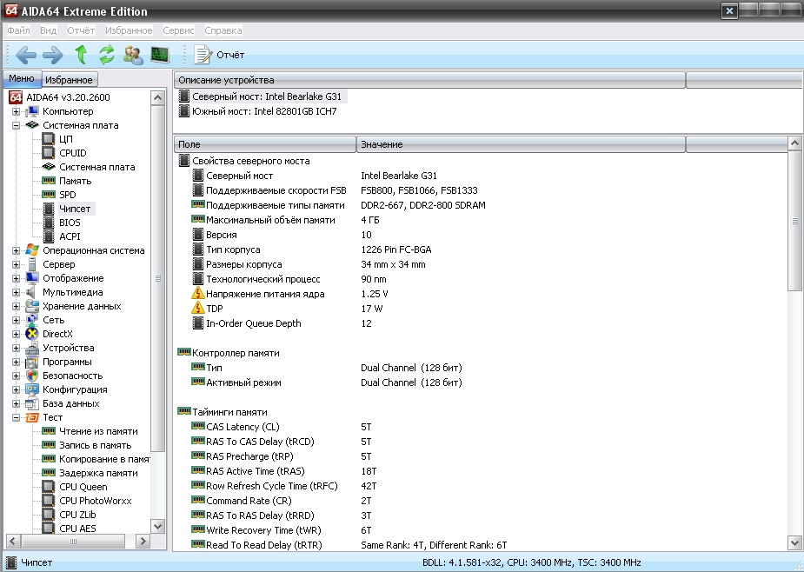Open the users management toolbar icon
Screen dimensions: 804x572
pos(133,55)
